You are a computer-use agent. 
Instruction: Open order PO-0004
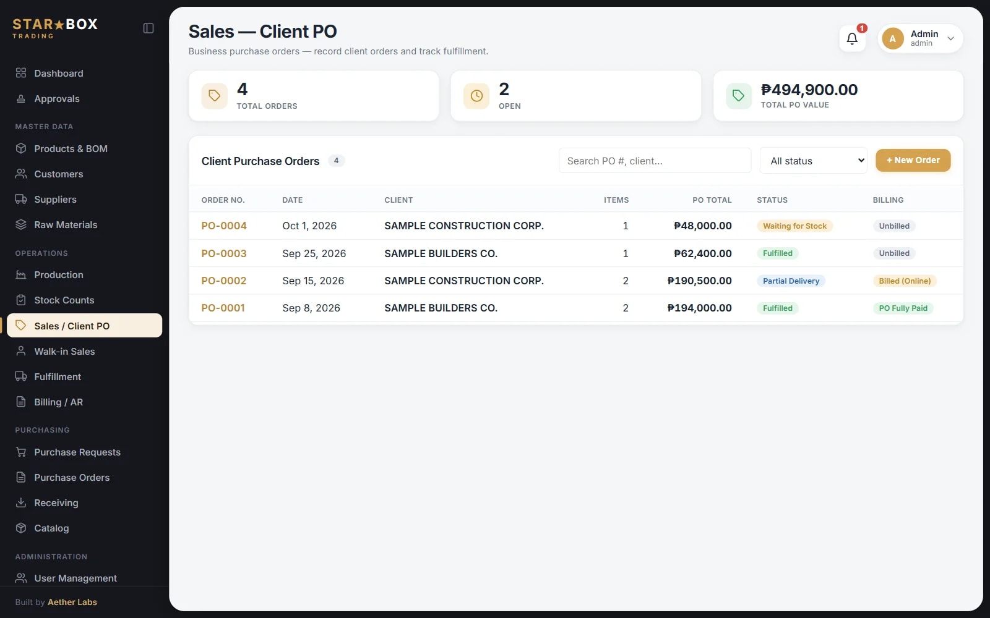224,226
